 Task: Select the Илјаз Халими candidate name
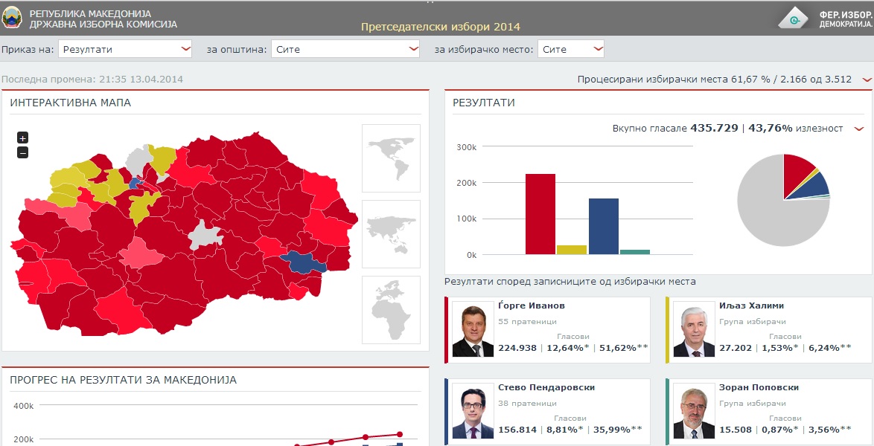click(751, 306)
